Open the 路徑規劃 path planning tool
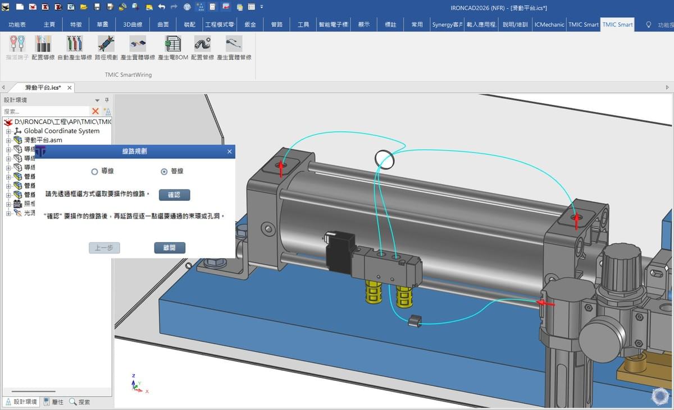The width and height of the screenshot is (674, 410). point(106,44)
